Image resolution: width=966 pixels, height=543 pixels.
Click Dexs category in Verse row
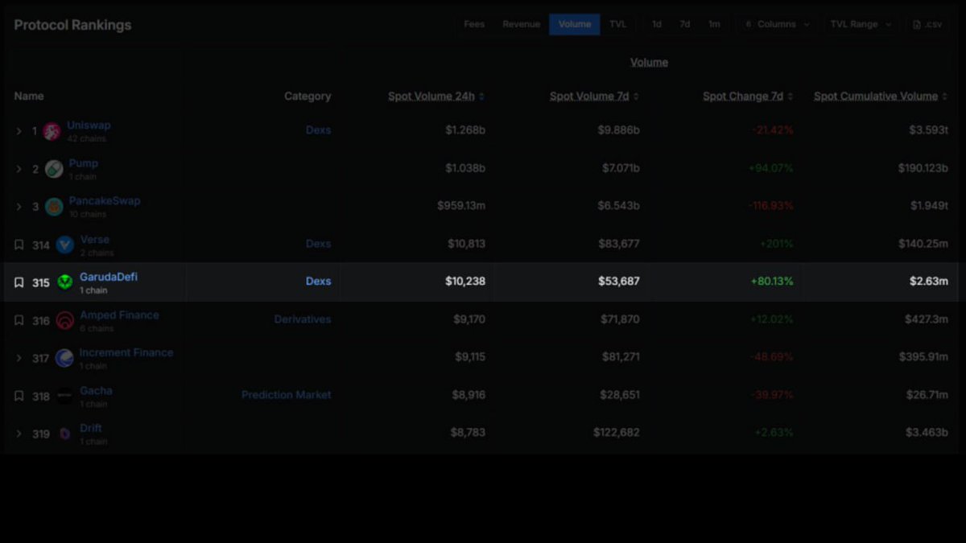coord(318,244)
